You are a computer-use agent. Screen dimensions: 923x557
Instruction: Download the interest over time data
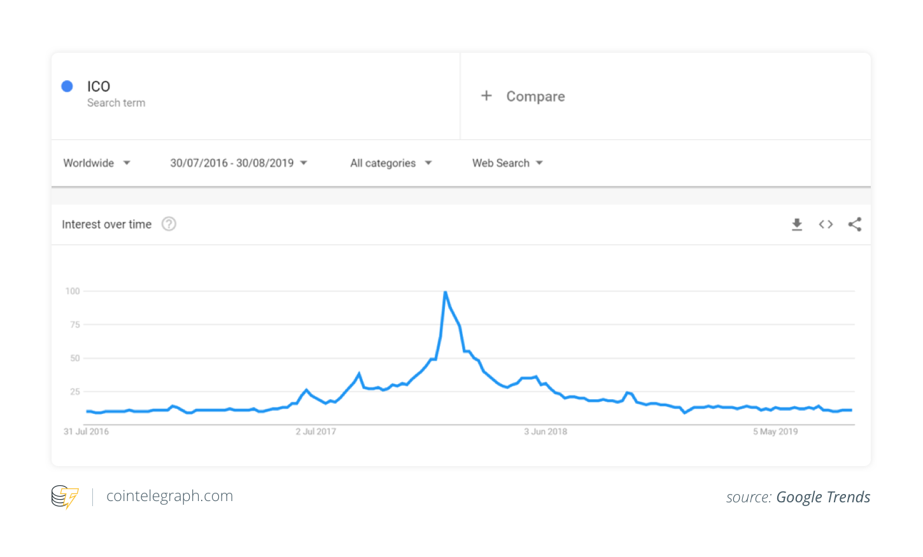click(796, 224)
